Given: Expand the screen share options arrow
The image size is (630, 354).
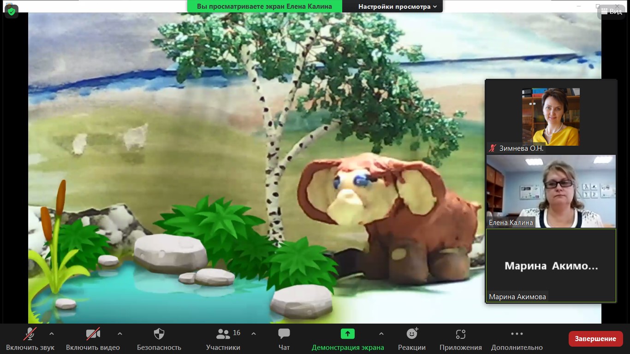Looking at the screenshot, I should tap(381, 334).
